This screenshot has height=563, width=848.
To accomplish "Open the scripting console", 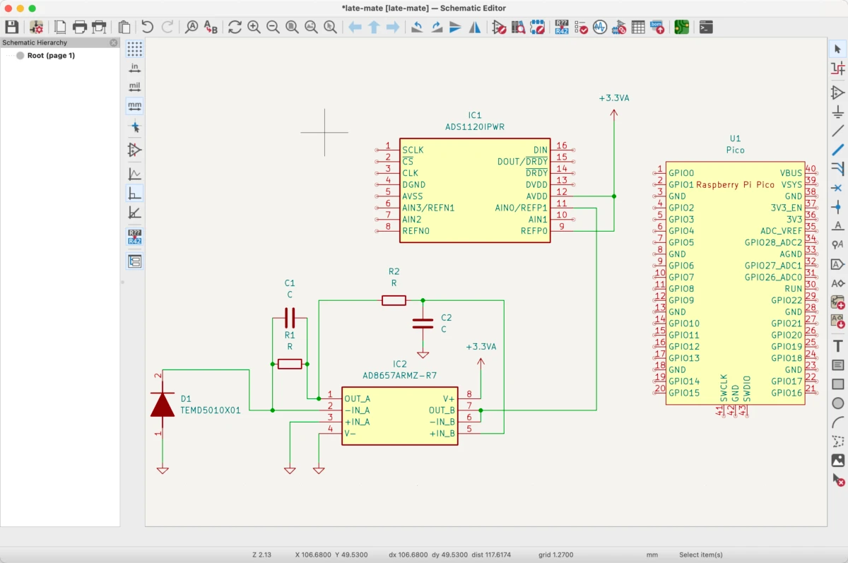I will 705,27.
